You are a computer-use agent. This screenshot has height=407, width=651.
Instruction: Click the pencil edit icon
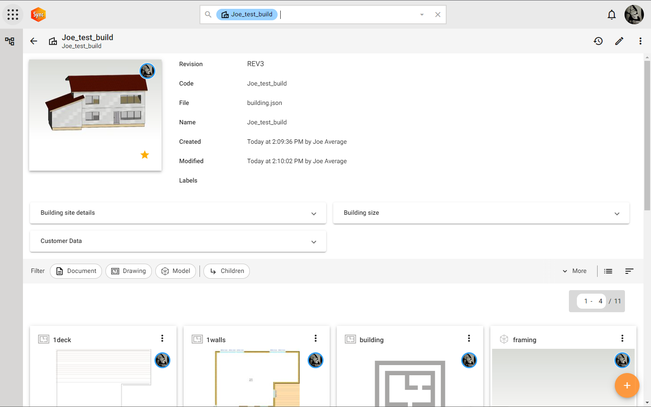(619, 41)
